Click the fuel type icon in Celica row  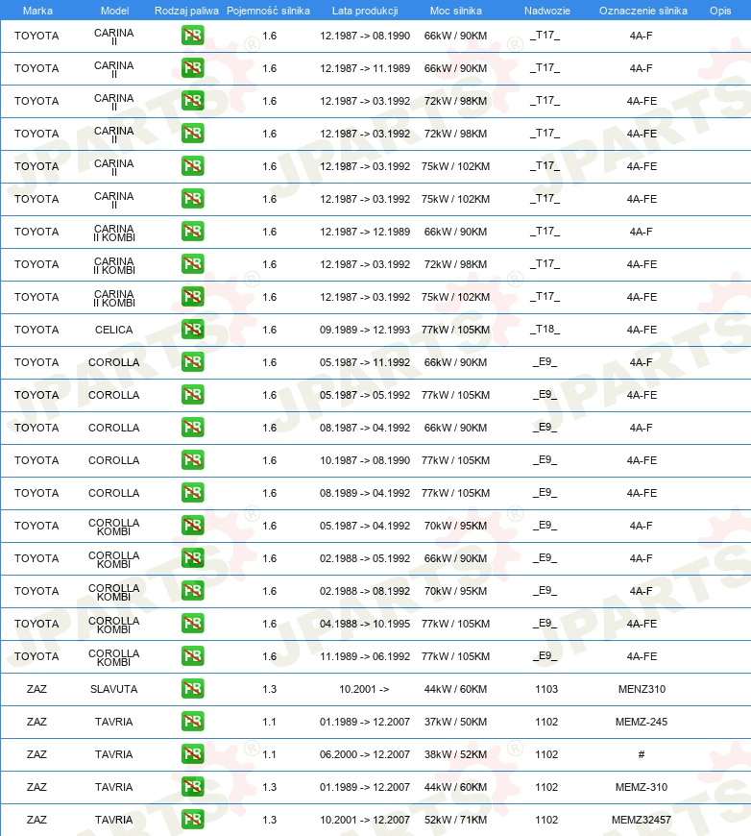(x=192, y=330)
